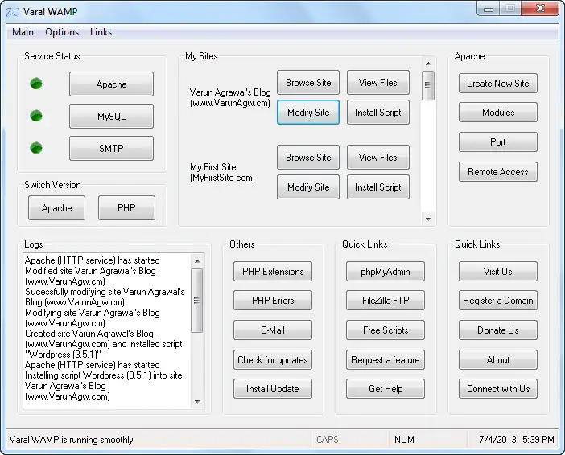The image size is (565, 455).
Task: Click log line 'Apache (HTTP service) has started' at top
Action: (x=93, y=260)
